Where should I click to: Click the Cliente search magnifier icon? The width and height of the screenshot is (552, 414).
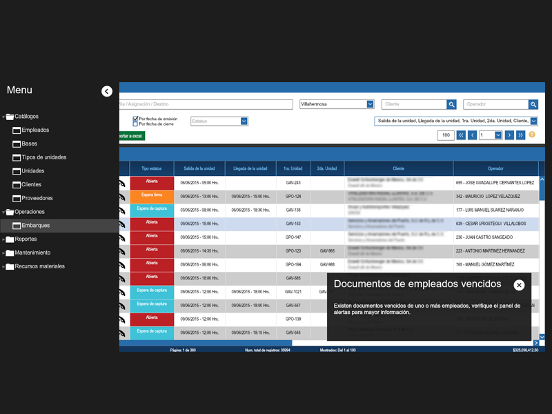pyautogui.click(x=451, y=104)
